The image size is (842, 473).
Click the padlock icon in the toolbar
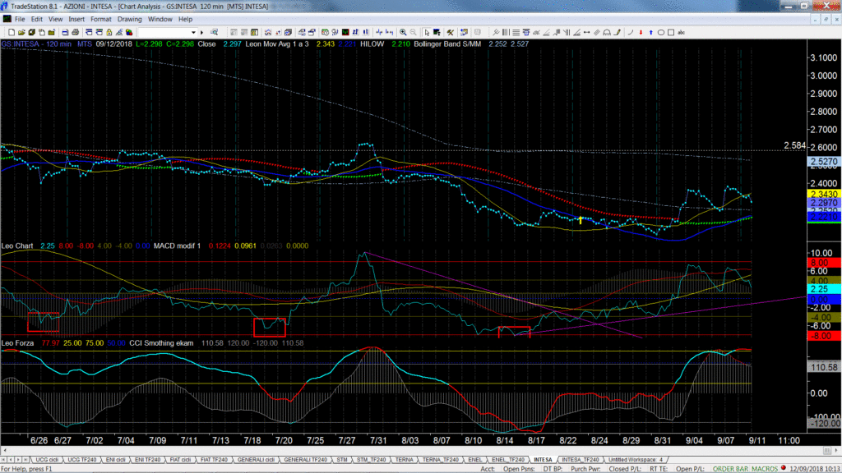coord(109,33)
